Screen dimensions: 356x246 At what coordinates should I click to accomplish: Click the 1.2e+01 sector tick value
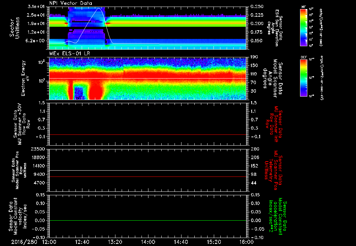36,32
